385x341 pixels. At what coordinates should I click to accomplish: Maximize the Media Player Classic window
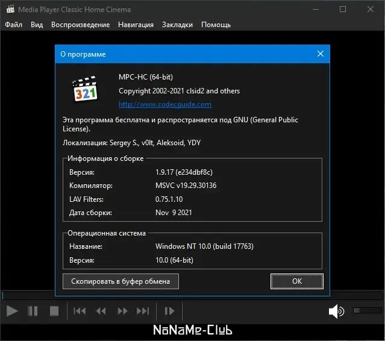pyautogui.click(x=343, y=9)
